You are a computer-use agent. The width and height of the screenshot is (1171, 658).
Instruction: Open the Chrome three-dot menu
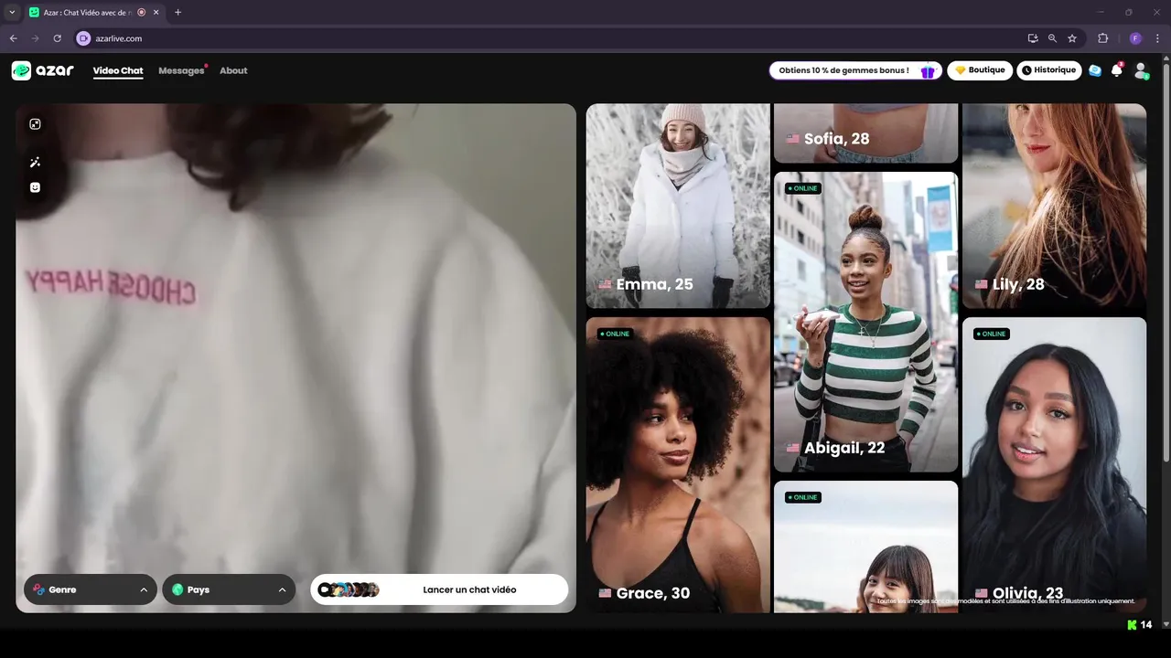pyautogui.click(x=1158, y=38)
